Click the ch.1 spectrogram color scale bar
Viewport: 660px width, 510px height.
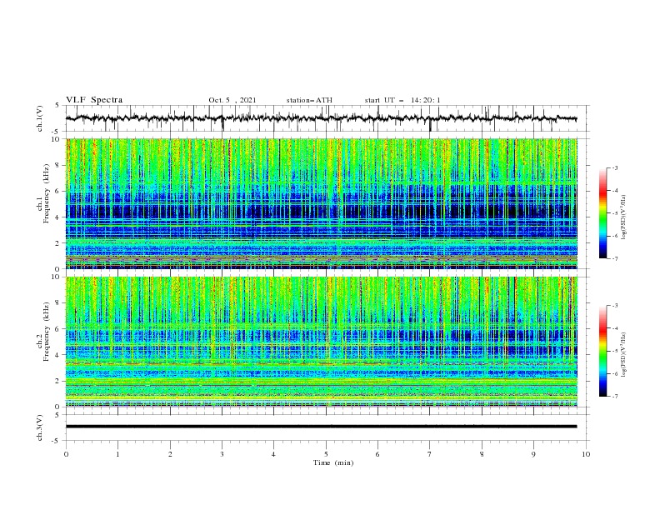click(602, 213)
